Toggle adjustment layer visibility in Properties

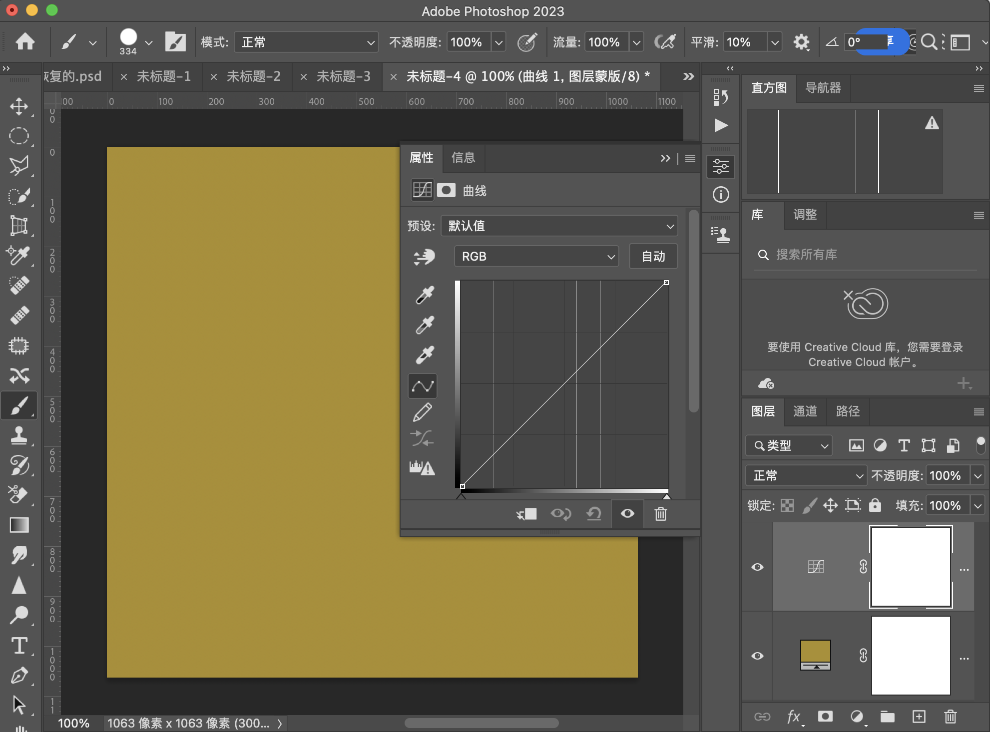(x=628, y=514)
